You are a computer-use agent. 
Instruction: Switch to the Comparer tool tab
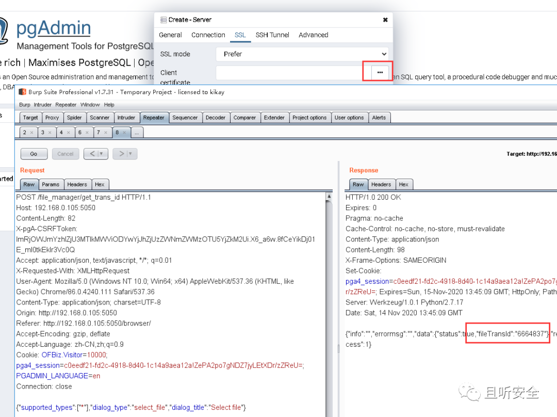point(245,118)
